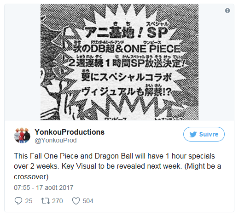Click the tweet text about One Piece specials
Screen dimensions: 239x216
pos(117,166)
